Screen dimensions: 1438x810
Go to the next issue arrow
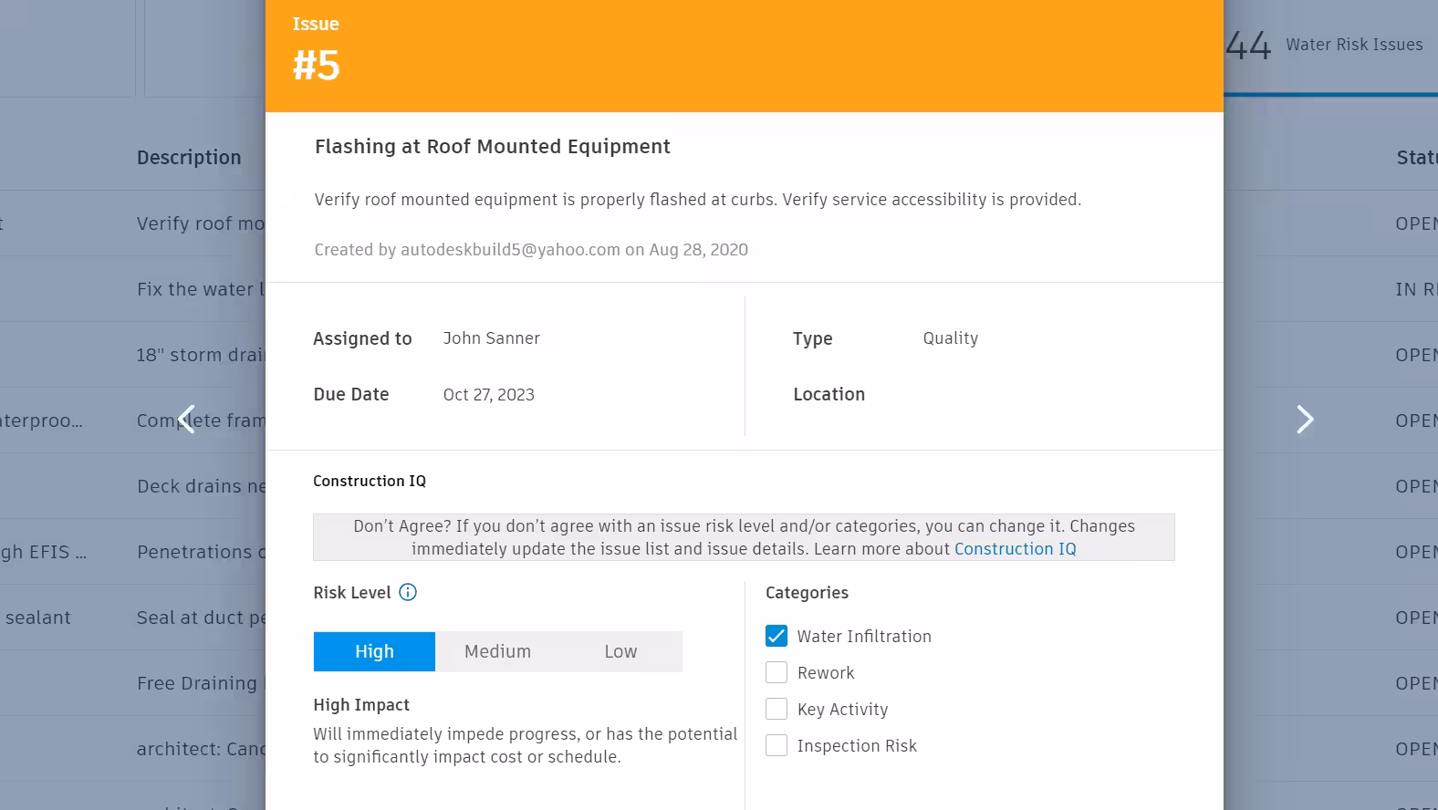tap(1305, 420)
